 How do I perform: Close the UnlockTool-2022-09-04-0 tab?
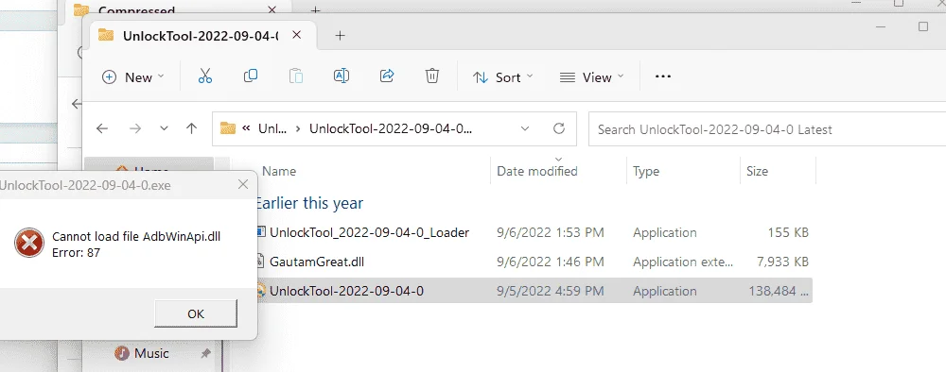pos(296,35)
